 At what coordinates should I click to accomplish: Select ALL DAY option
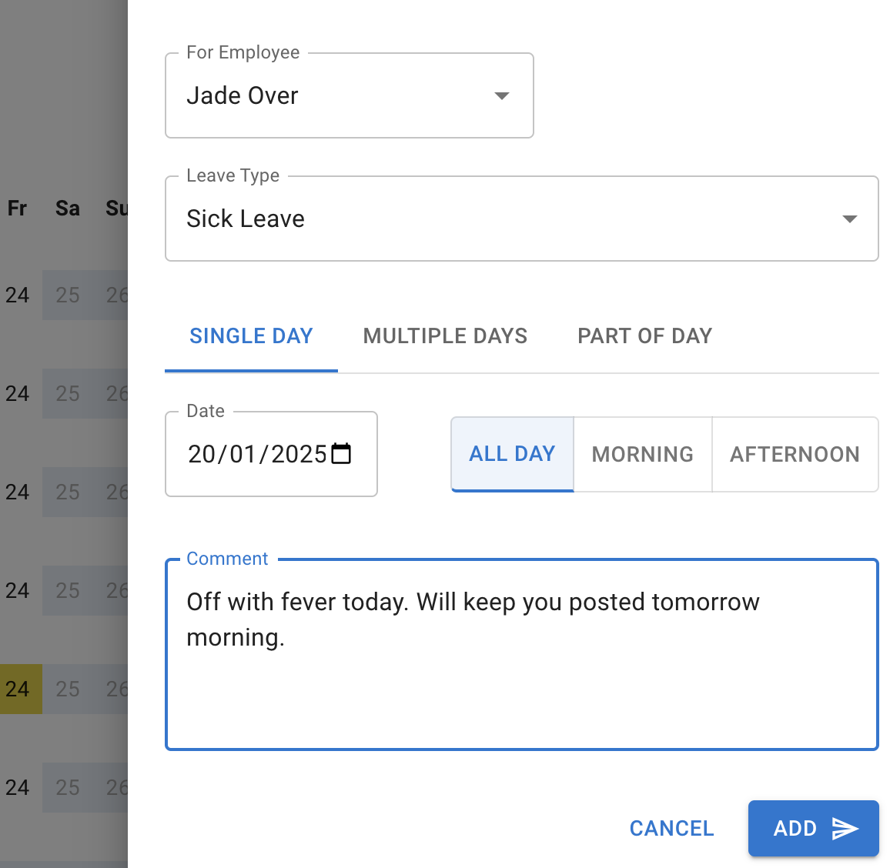(x=511, y=454)
